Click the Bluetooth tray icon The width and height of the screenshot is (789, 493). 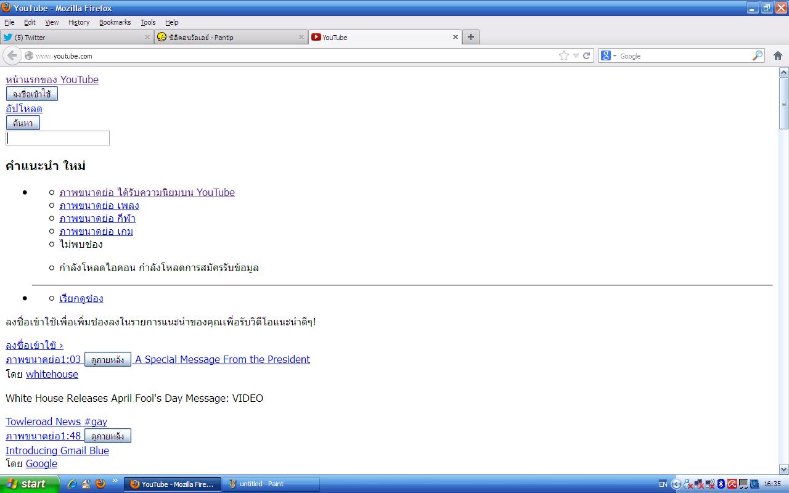click(x=721, y=484)
